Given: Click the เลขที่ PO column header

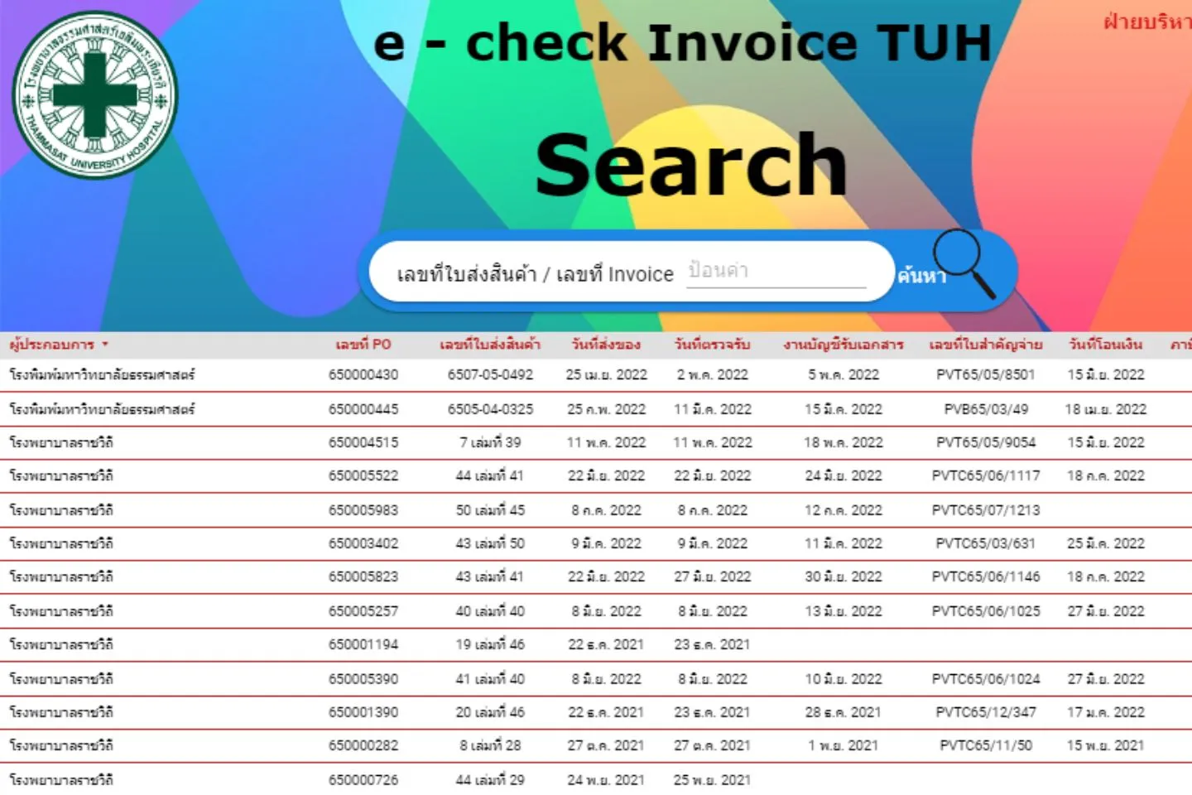Looking at the screenshot, I should 363,344.
